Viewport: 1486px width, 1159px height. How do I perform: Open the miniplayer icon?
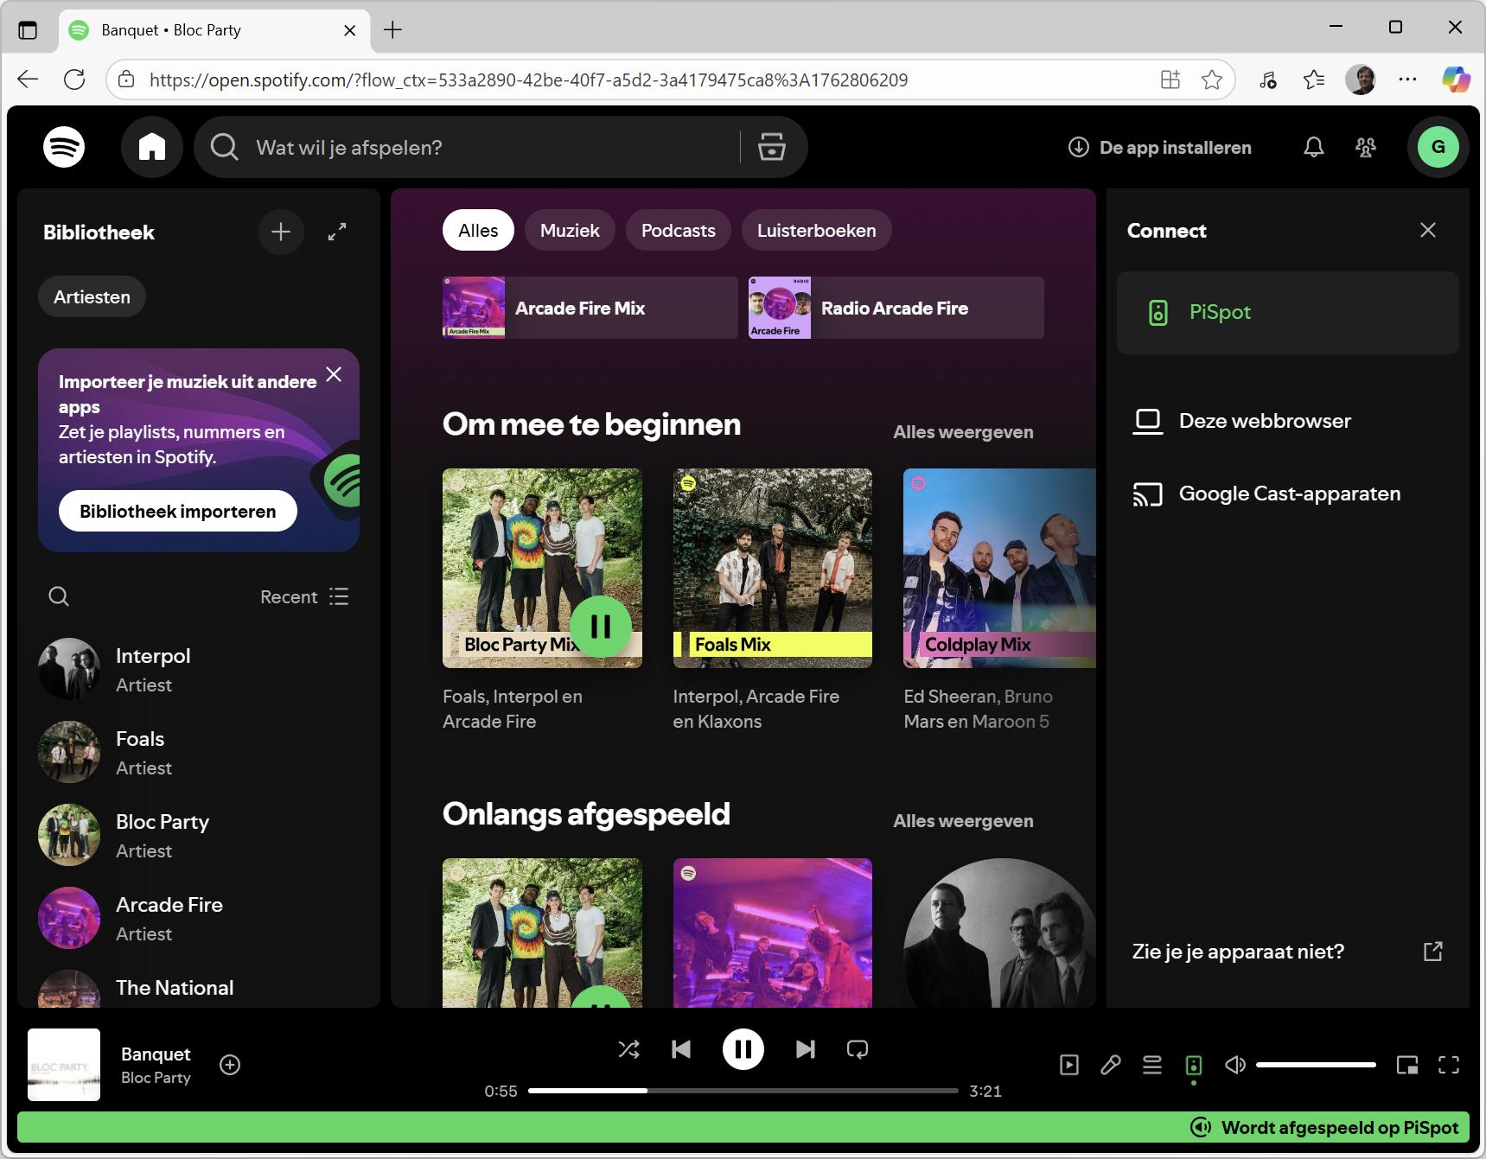tap(1406, 1065)
